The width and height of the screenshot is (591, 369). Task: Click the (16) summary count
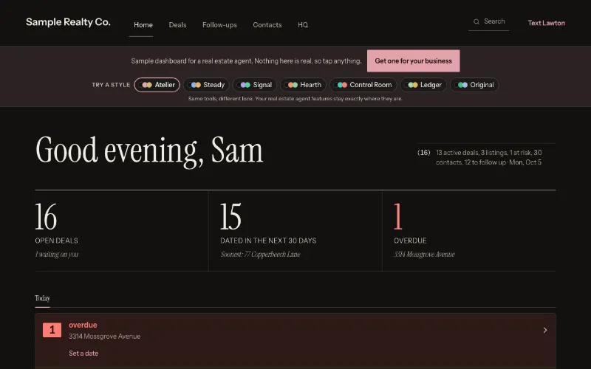(423, 153)
